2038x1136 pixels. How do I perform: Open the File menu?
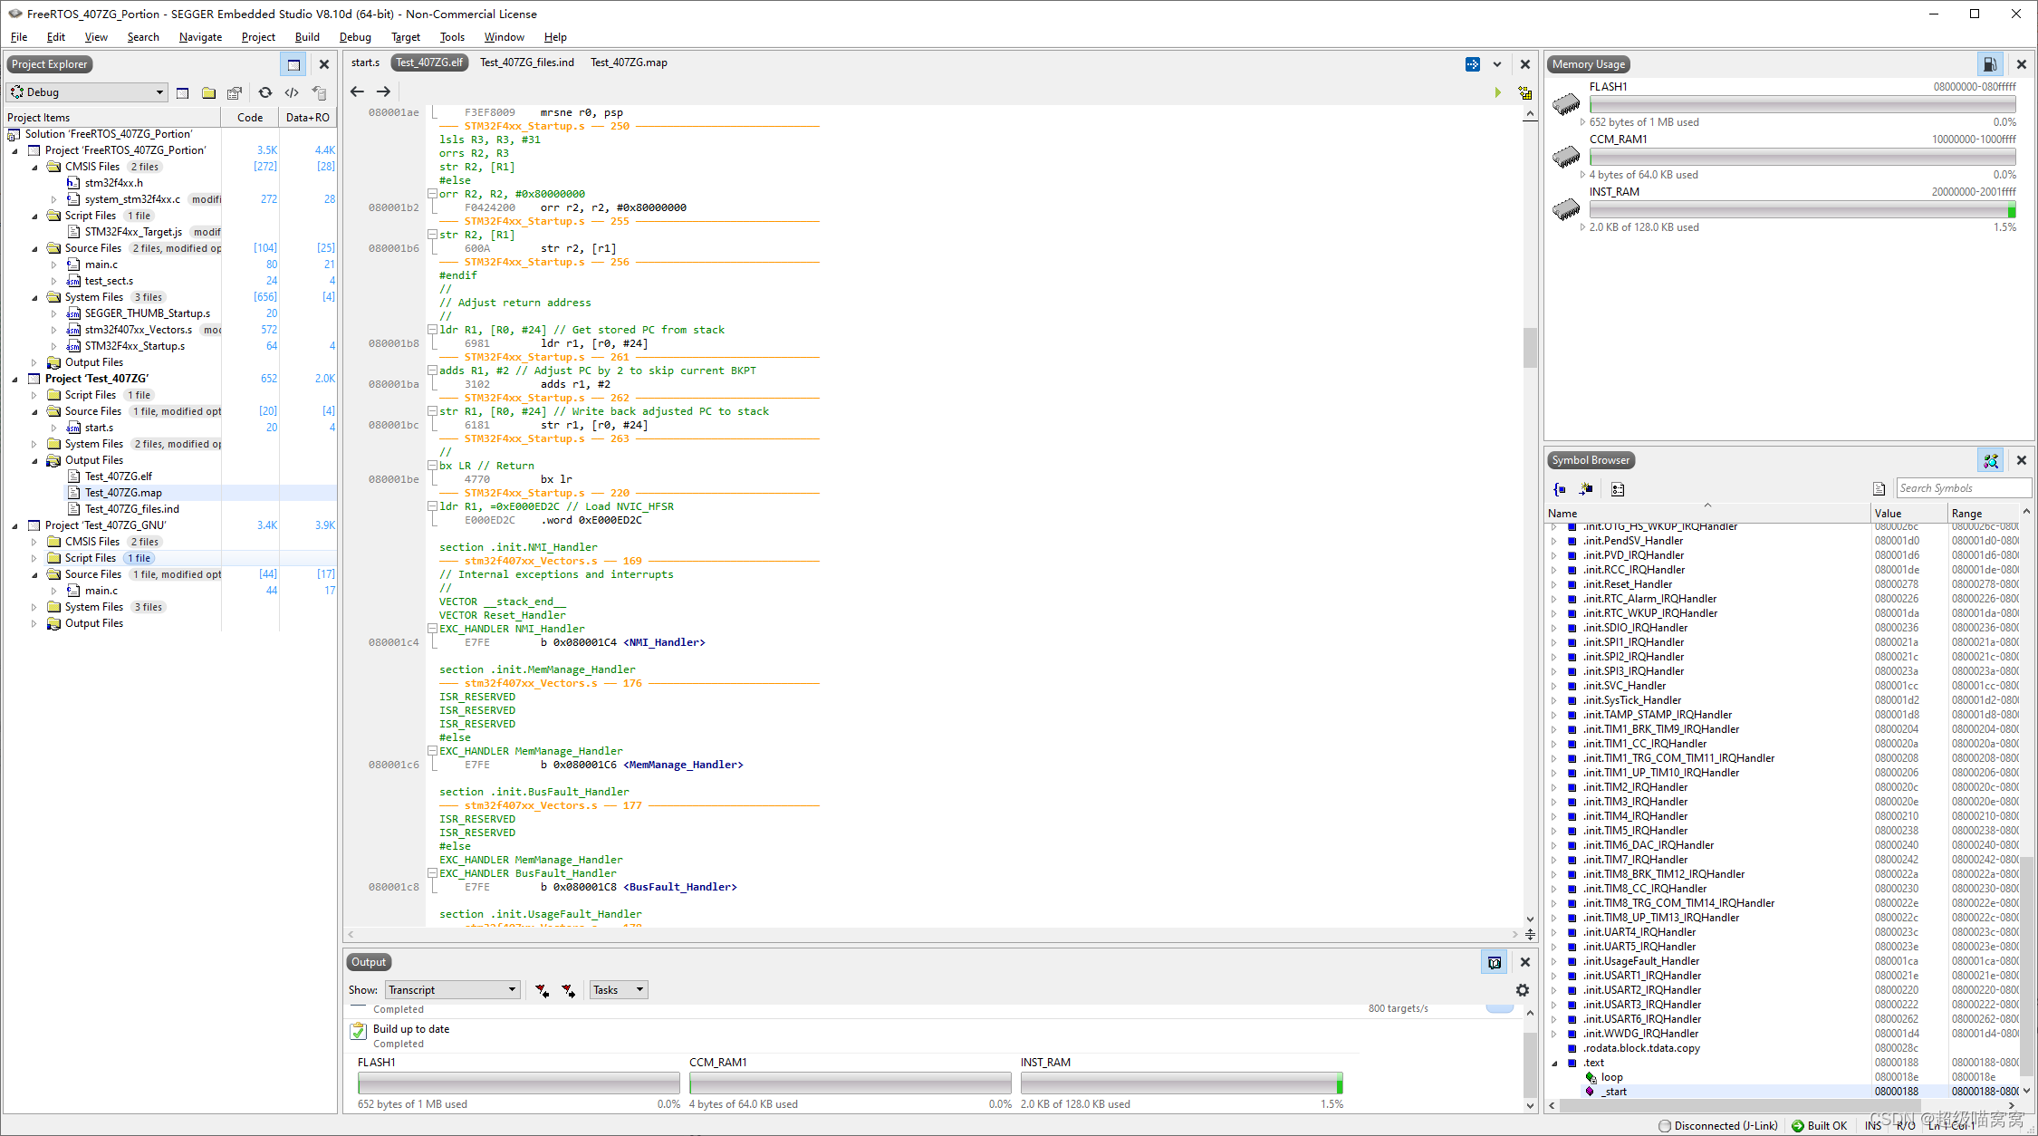pos(19,37)
